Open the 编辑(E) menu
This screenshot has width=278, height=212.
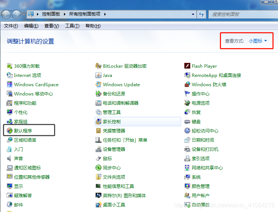point(31,26)
